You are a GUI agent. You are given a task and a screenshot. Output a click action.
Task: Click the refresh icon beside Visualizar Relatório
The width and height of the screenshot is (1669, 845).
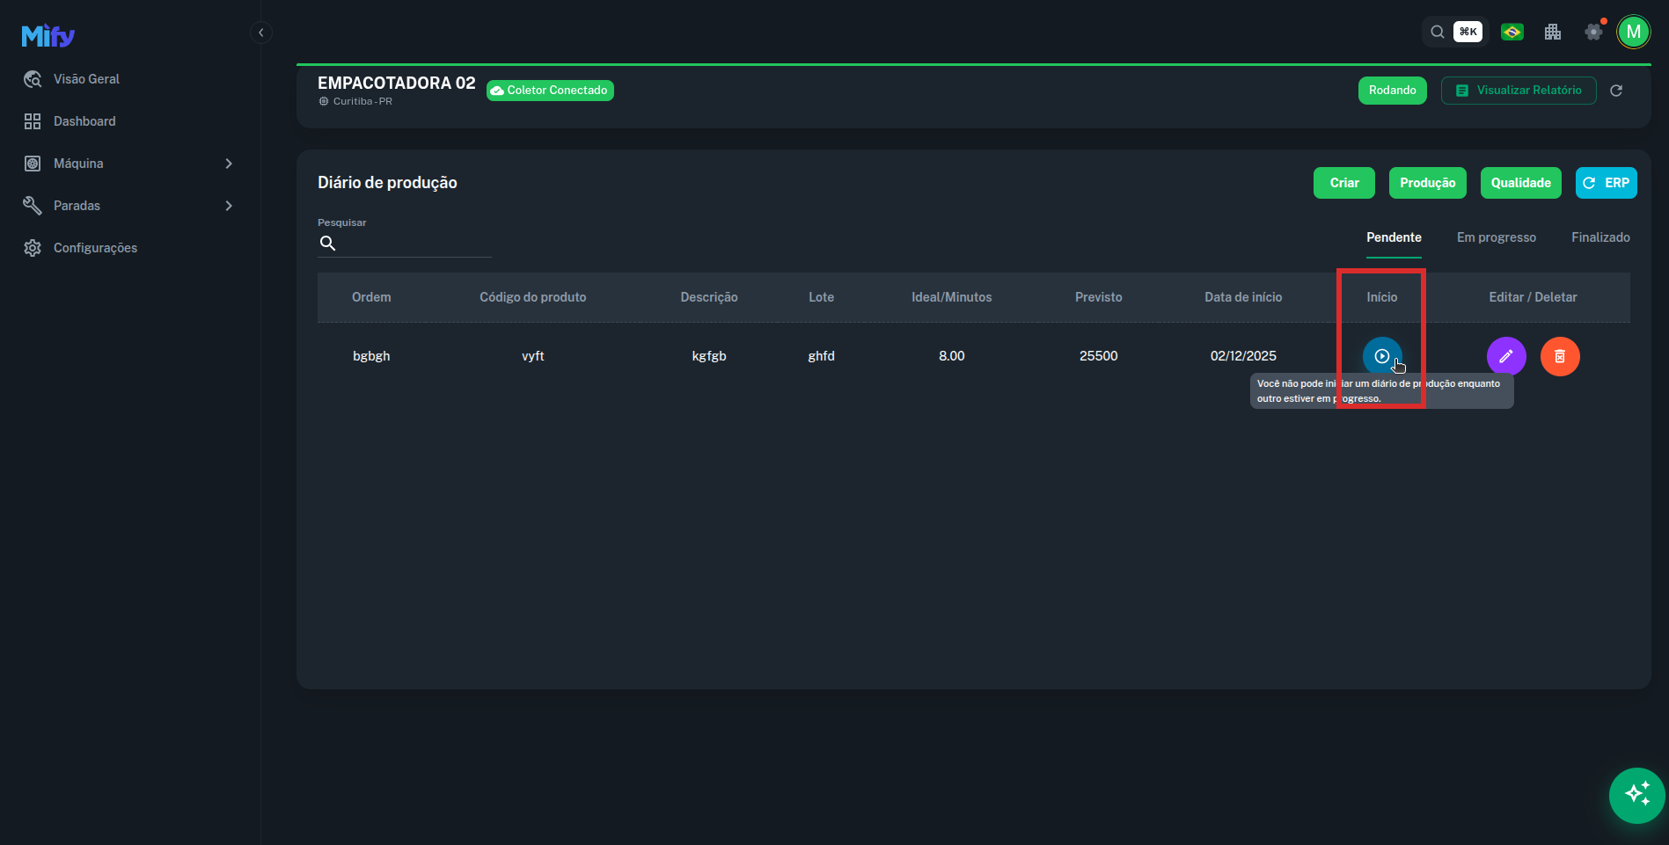point(1615,91)
